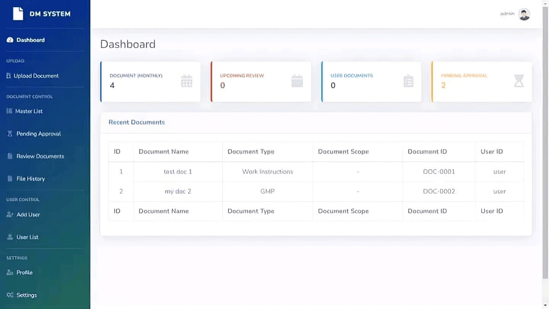549x309 pixels.
Task: Open Review Documents page
Action: (40, 156)
